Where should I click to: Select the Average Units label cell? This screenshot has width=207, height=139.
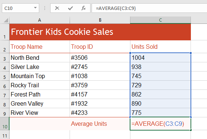click(x=100, y=124)
